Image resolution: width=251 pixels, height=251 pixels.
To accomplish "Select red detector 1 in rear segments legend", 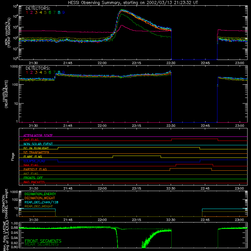I will 27,72.
